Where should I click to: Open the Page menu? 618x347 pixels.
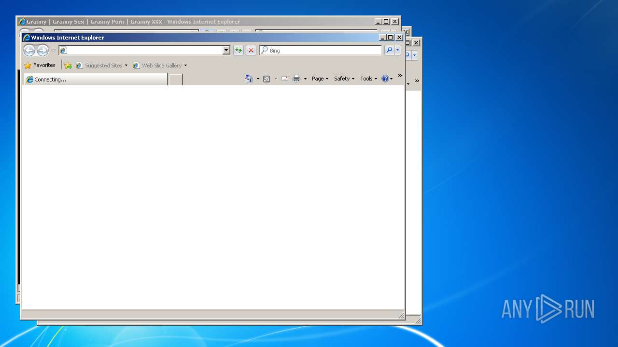pyautogui.click(x=320, y=79)
